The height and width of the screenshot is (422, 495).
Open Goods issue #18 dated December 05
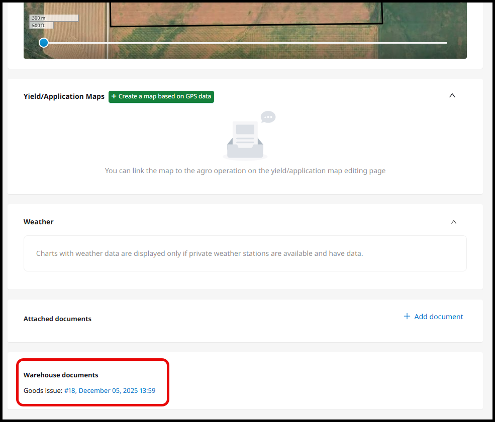click(110, 390)
